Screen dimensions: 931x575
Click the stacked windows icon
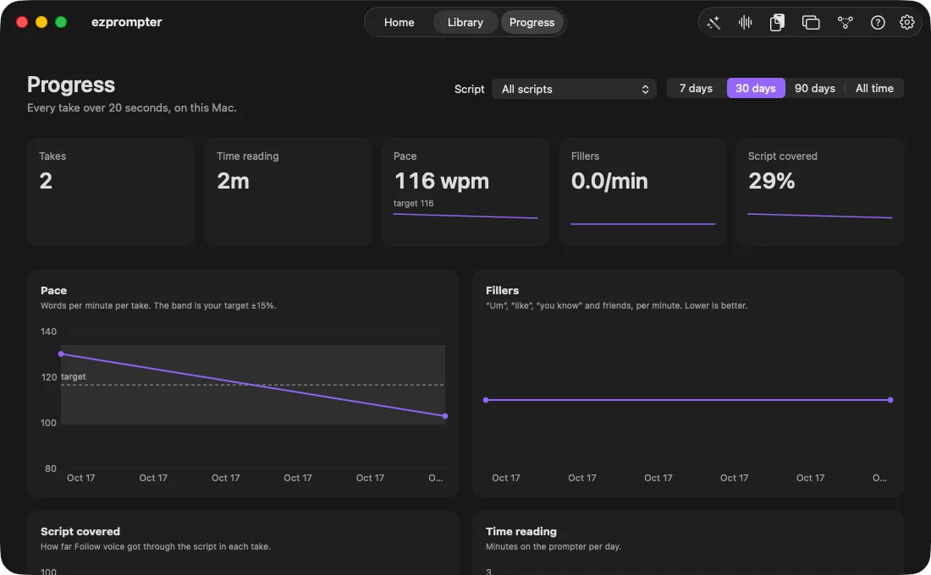tap(811, 23)
